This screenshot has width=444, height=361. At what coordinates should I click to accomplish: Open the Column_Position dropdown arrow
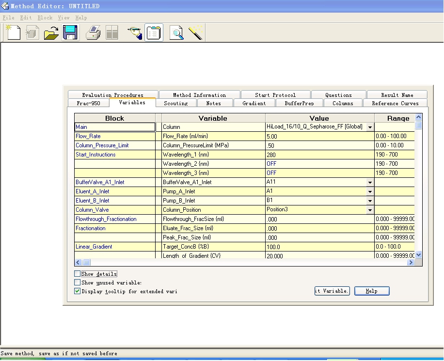(x=370, y=210)
